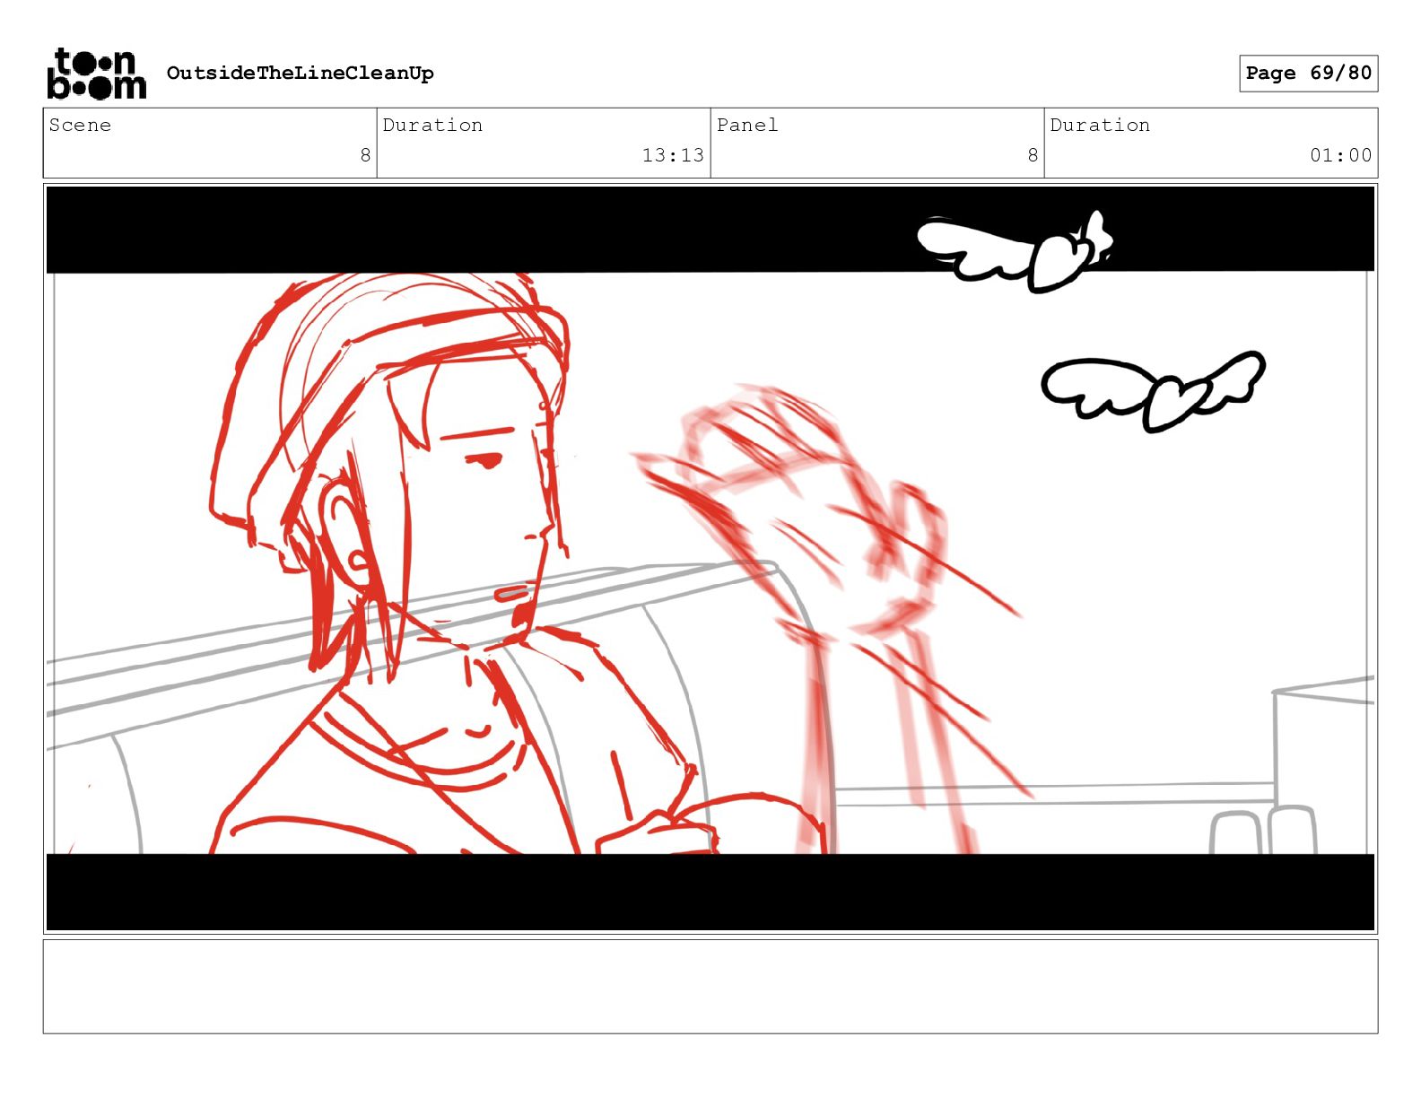Click the upper winged heart doodle

1015,251
